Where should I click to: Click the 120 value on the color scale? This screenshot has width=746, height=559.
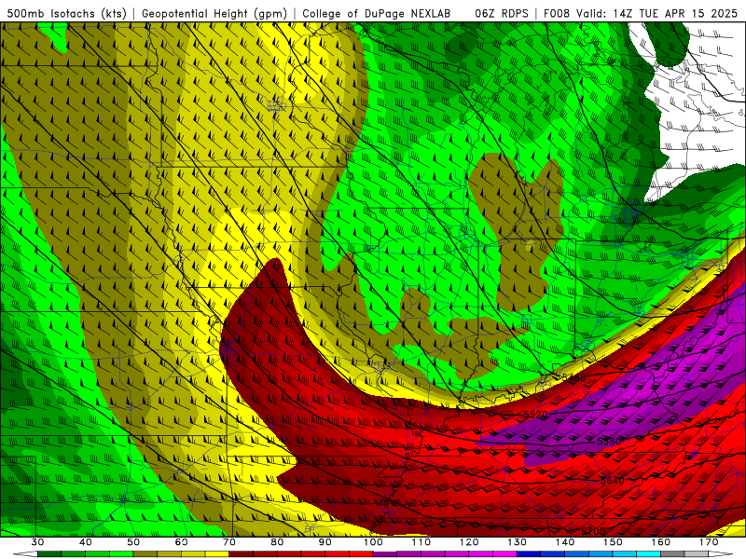click(x=469, y=542)
